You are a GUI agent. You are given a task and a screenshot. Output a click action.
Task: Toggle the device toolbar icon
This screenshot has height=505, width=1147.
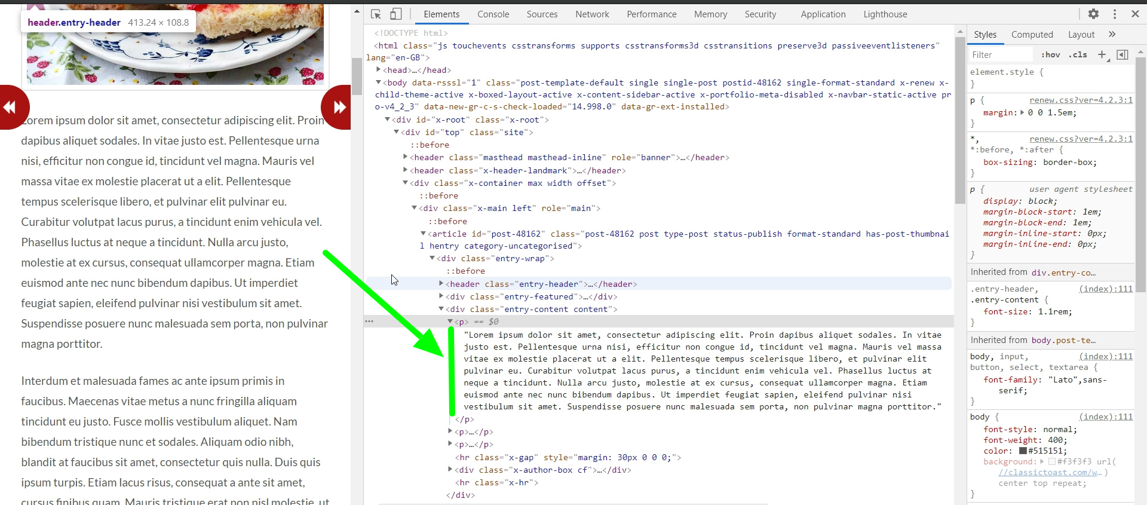395,14
